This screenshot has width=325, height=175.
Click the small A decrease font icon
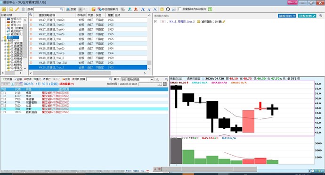[x=149, y=9]
